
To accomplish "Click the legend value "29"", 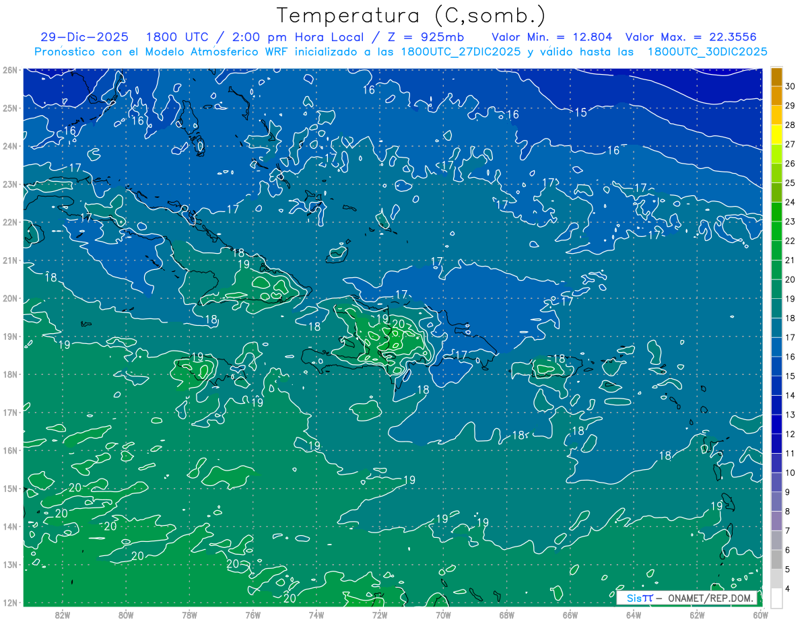I will click(790, 105).
